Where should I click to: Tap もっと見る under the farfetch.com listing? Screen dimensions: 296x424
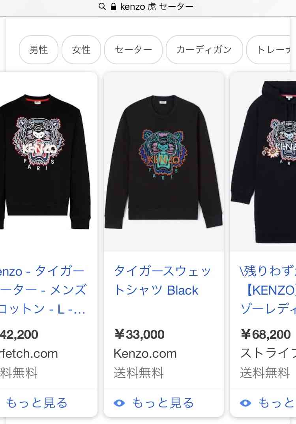click(37, 403)
